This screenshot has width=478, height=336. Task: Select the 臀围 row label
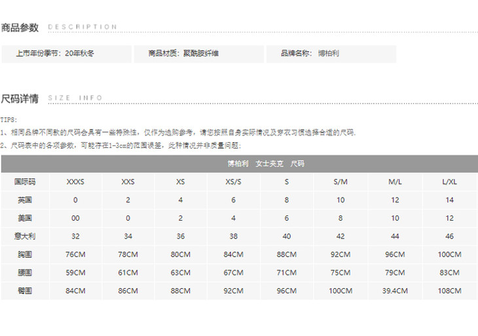tap(25, 290)
